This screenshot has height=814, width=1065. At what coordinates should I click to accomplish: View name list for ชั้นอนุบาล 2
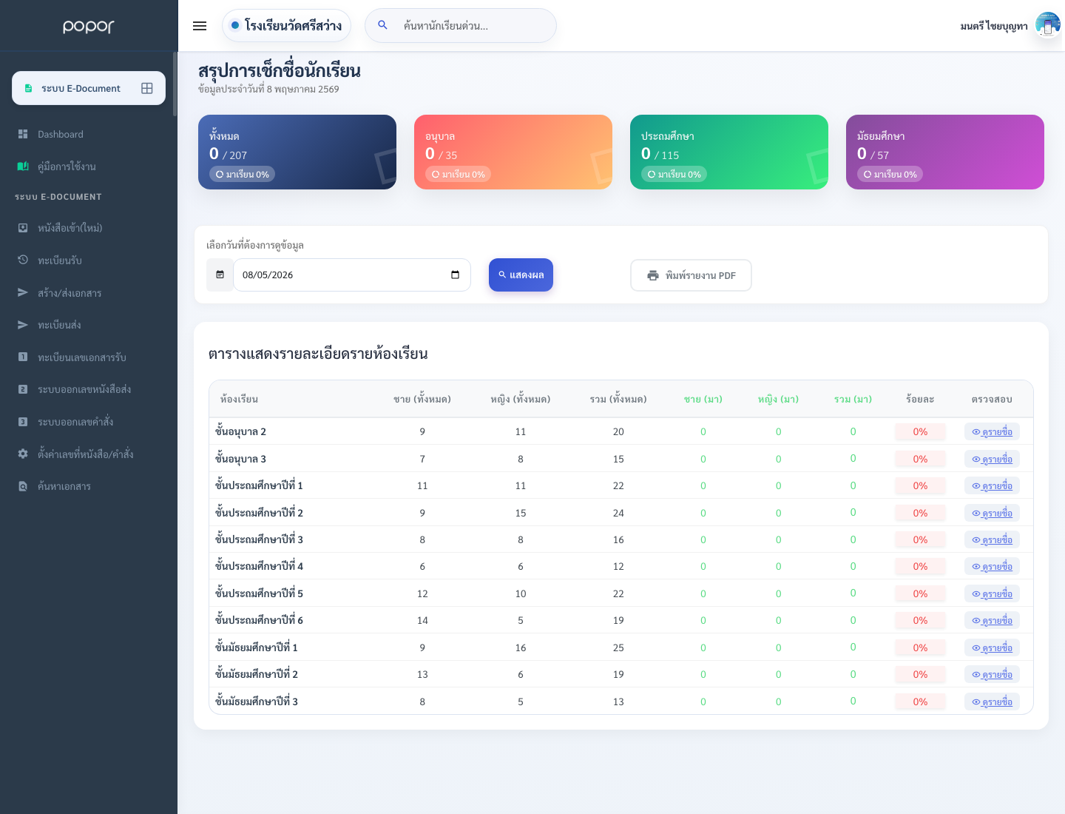992,431
